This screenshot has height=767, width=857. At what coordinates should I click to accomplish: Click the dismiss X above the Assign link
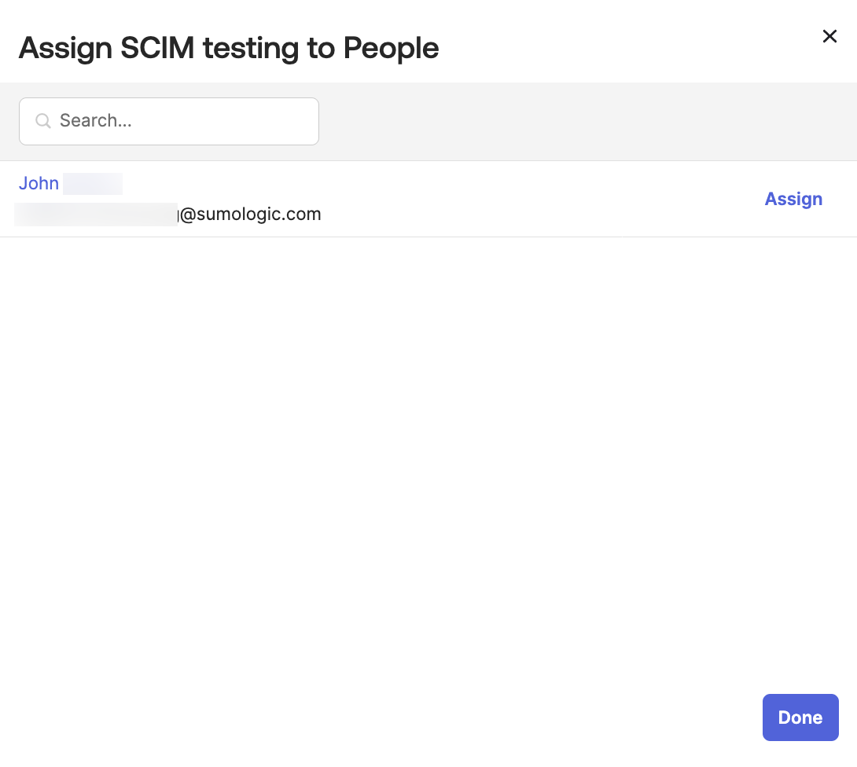point(829,36)
